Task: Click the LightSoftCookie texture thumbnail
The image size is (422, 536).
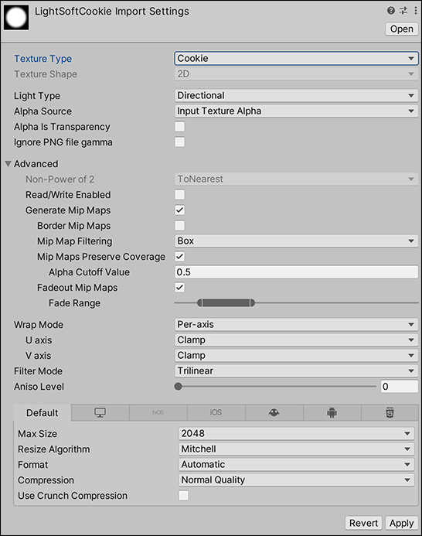Action: click(x=16, y=18)
